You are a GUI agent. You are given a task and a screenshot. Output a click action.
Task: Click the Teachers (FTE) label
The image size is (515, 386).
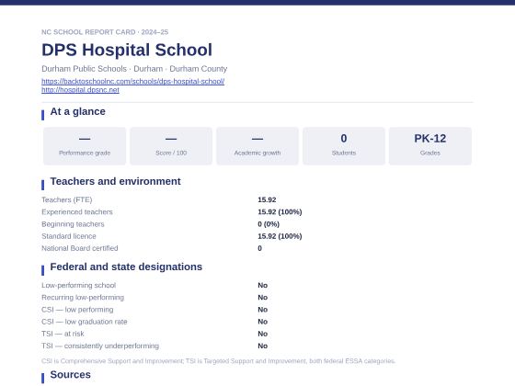click(67, 200)
